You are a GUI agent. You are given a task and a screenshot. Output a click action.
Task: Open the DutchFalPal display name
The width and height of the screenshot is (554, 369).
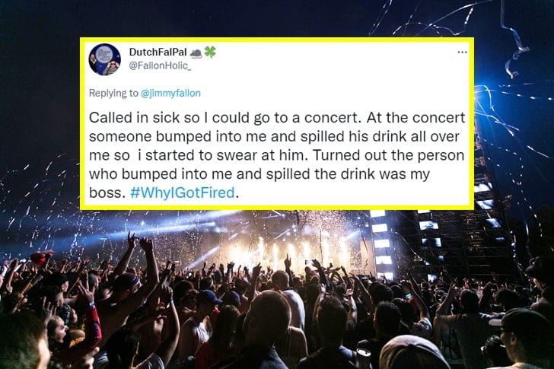pyautogui.click(x=156, y=52)
